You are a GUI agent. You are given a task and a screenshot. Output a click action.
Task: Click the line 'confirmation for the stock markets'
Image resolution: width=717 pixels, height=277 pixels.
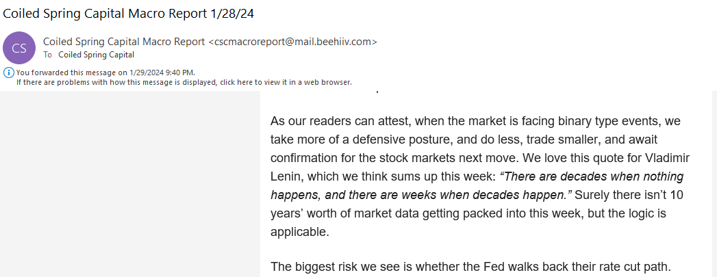pyautogui.click(x=480, y=159)
